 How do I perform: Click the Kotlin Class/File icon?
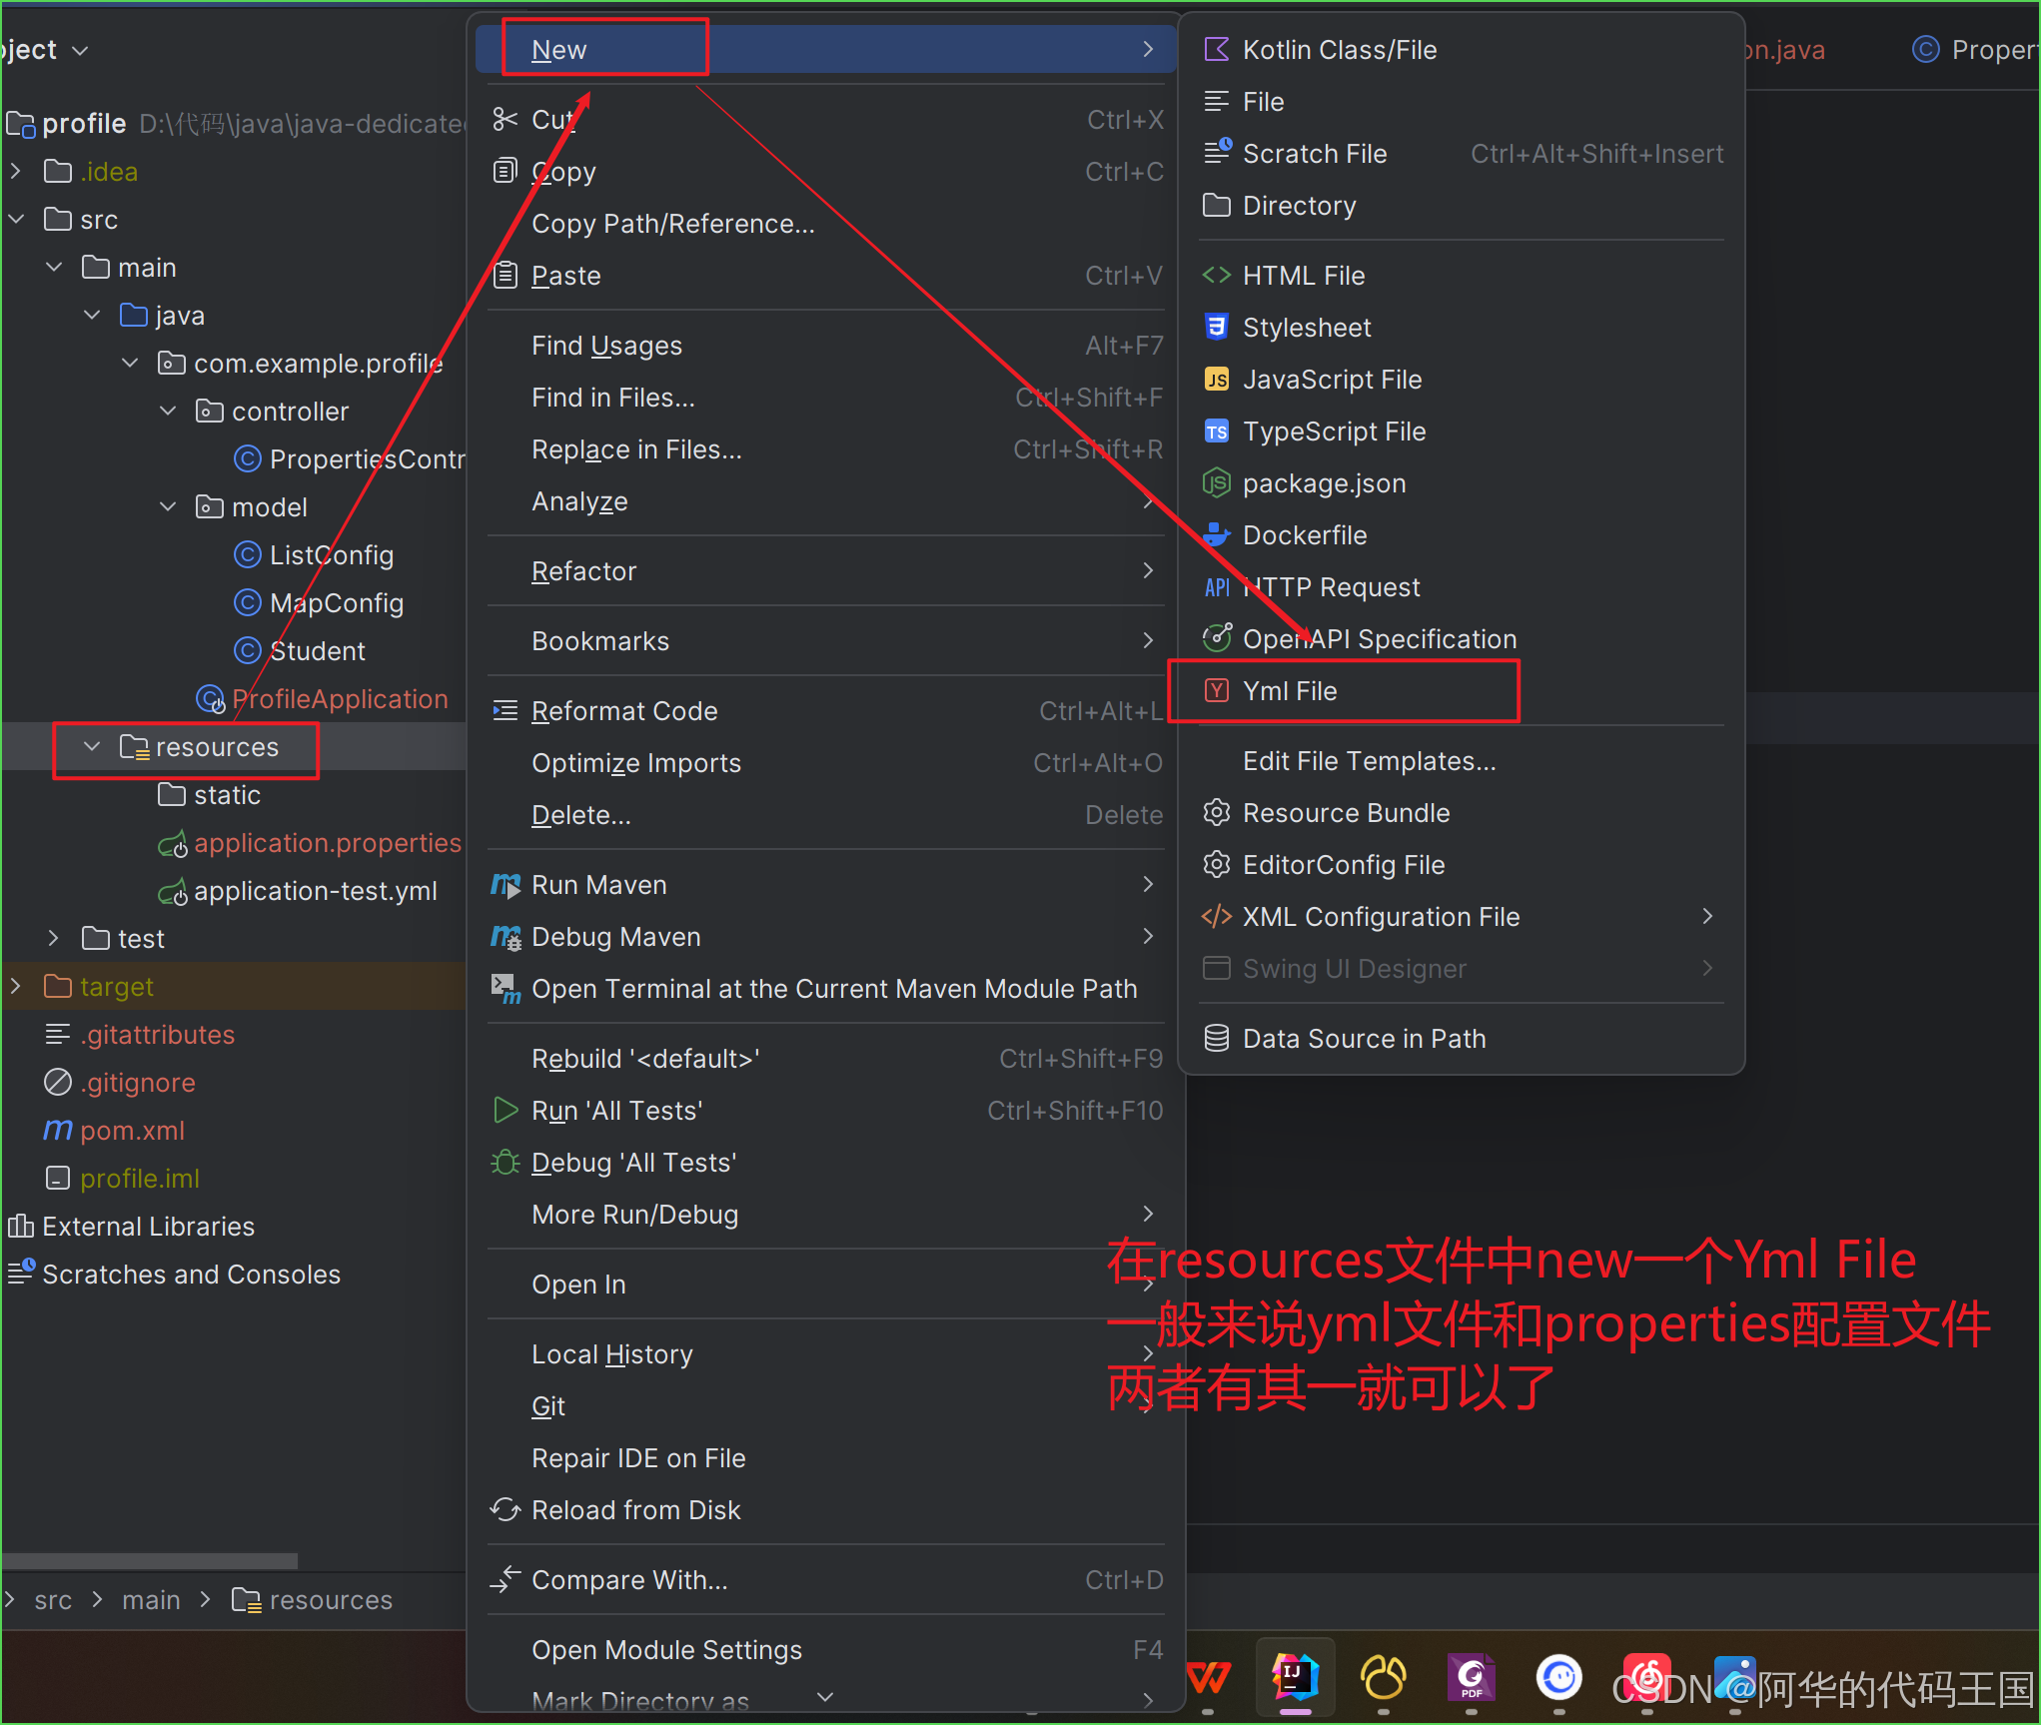[1216, 50]
